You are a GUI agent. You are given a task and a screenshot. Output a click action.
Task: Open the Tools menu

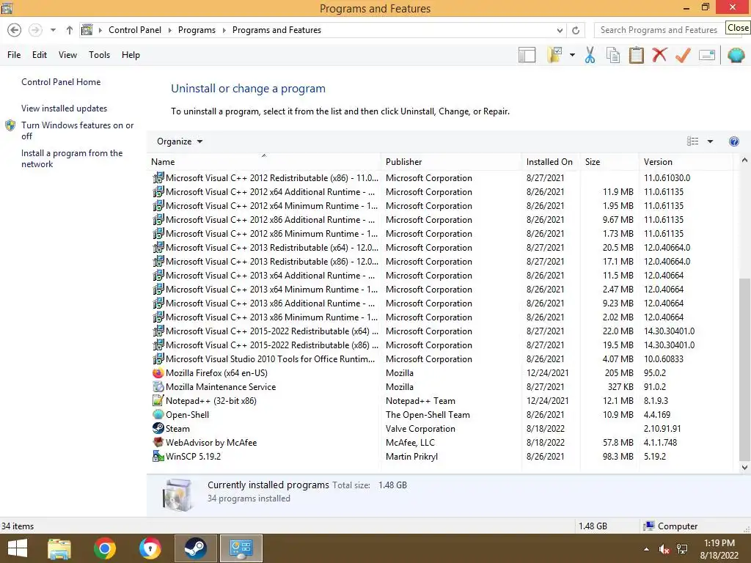(x=99, y=54)
